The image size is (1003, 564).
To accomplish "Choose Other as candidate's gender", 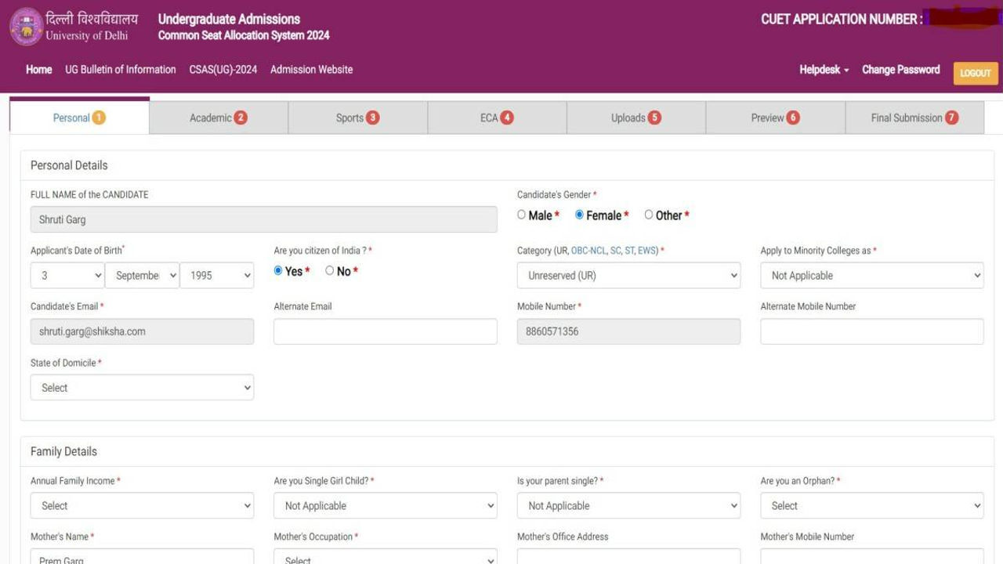I will [x=648, y=214].
